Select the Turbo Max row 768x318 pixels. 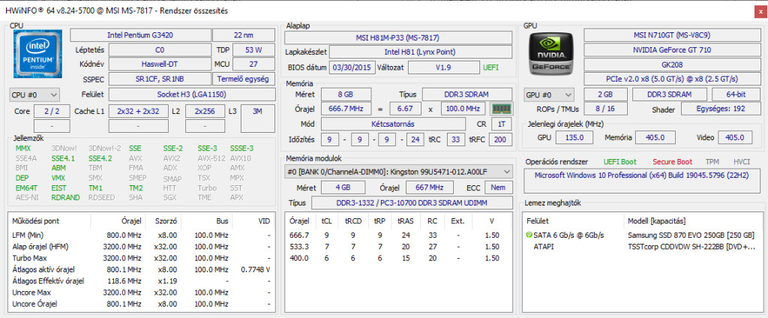[142, 258]
